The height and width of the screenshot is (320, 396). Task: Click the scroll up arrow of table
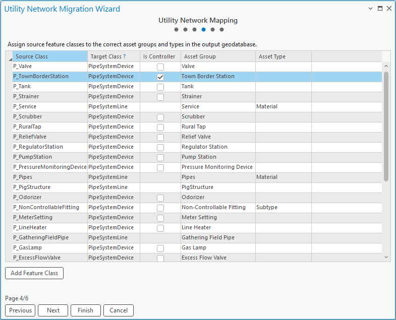point(386,66)
